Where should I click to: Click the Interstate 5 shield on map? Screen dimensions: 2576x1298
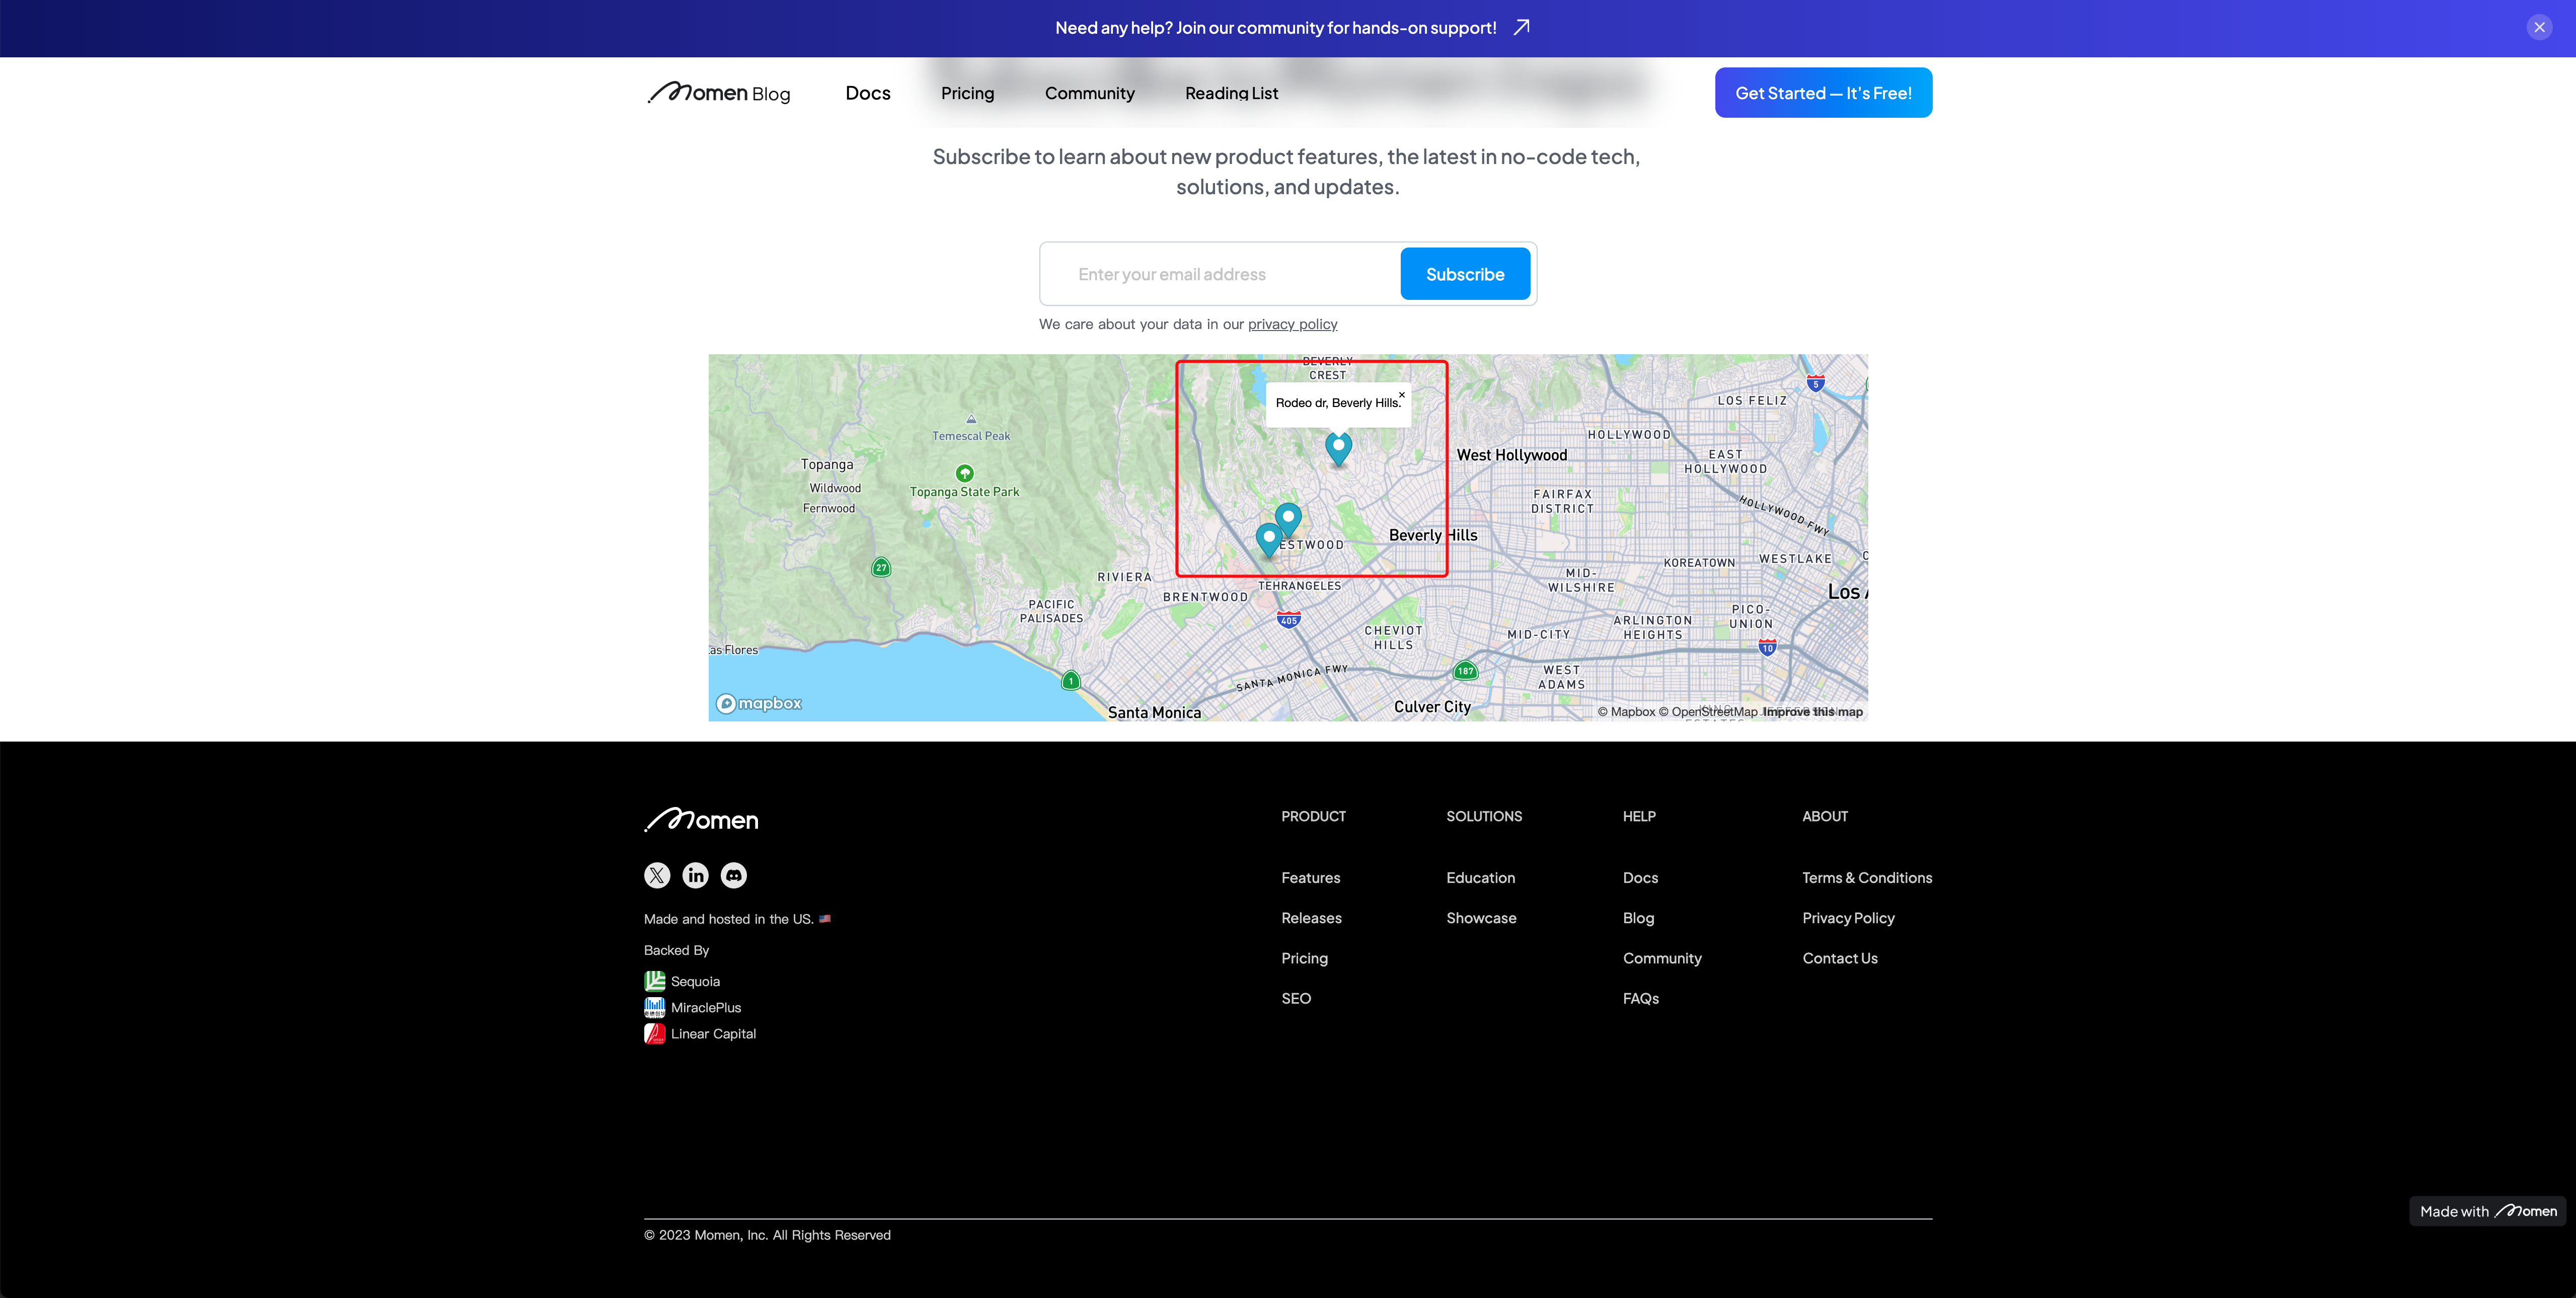coord(1815,383)
